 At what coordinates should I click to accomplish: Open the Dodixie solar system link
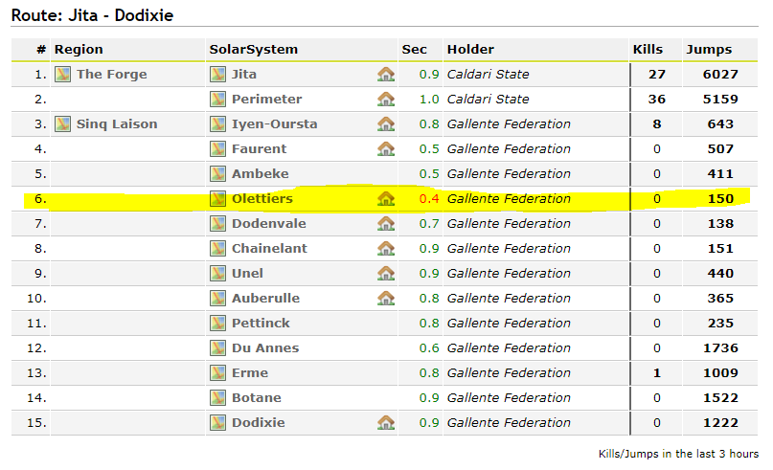pos(259,423)
